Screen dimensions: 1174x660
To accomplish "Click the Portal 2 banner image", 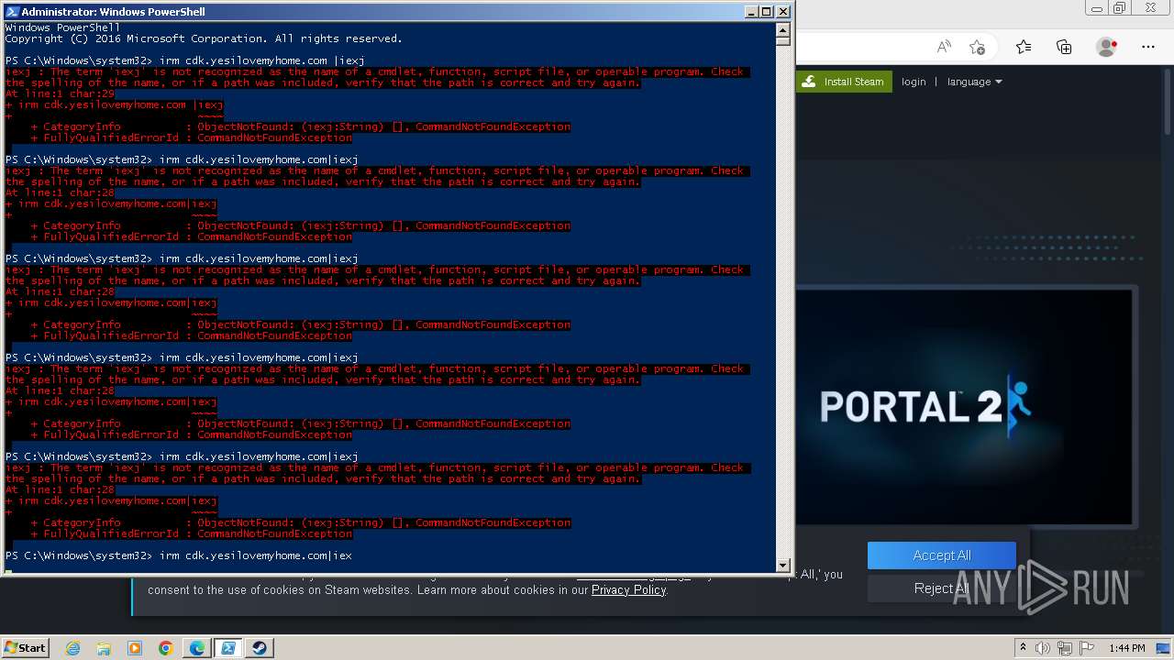I will [x=964, y=407].
